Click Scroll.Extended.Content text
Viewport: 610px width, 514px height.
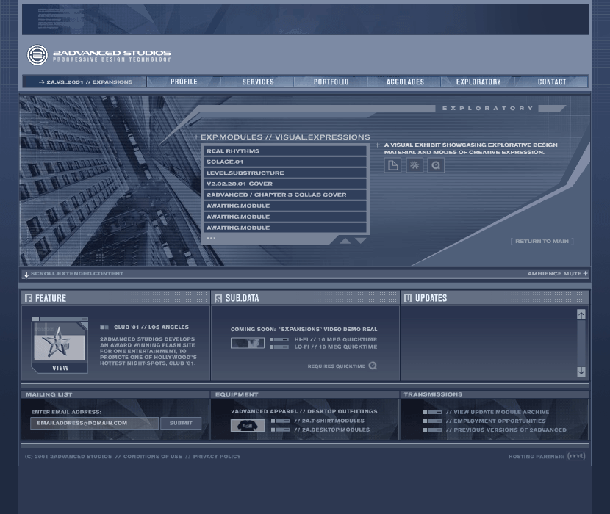[77, 274]
